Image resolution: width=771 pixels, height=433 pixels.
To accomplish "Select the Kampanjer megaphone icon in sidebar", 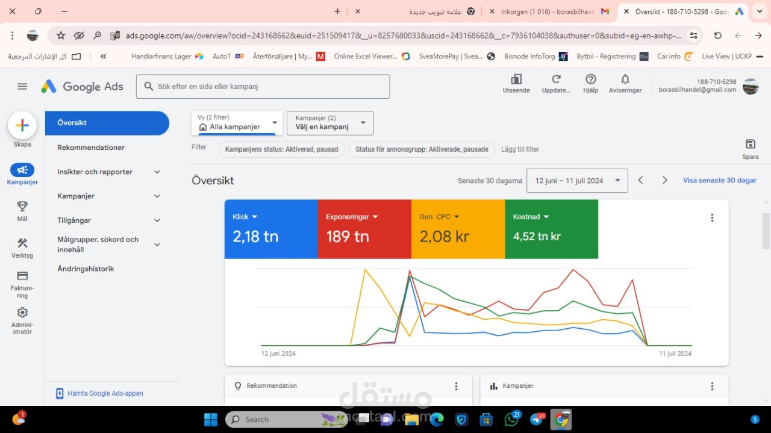I will tap(22, 170).
